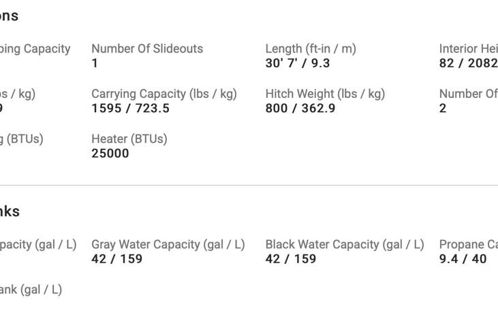Click the partially visible Propane Capacity label
Viewport: 498px width, 319px height.
(x=469, y=244)
